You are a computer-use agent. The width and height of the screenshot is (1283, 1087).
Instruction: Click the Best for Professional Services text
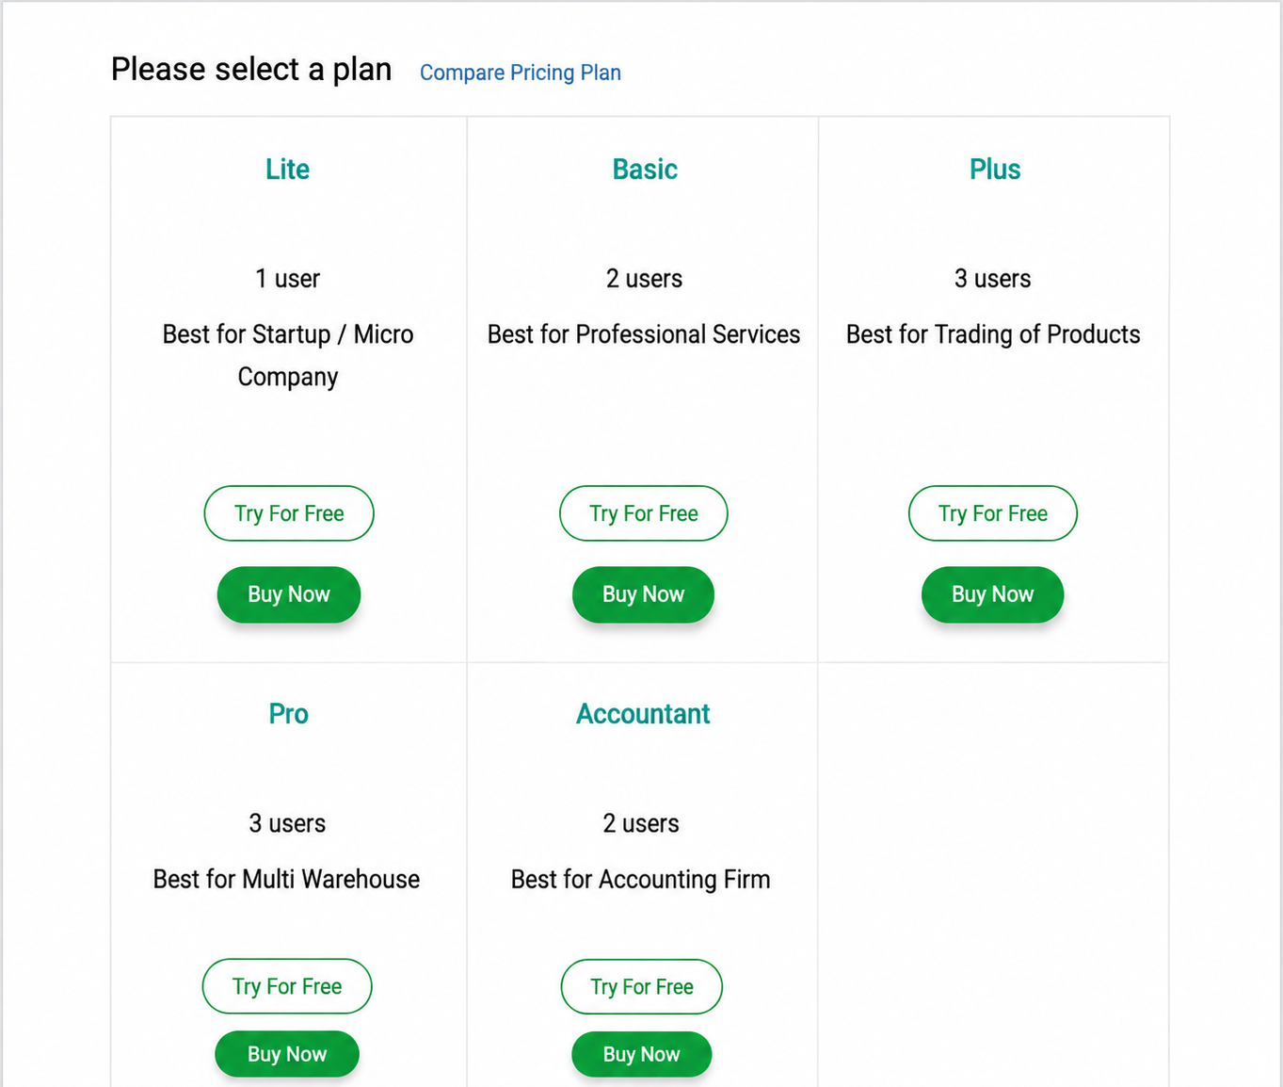[644, 334]
